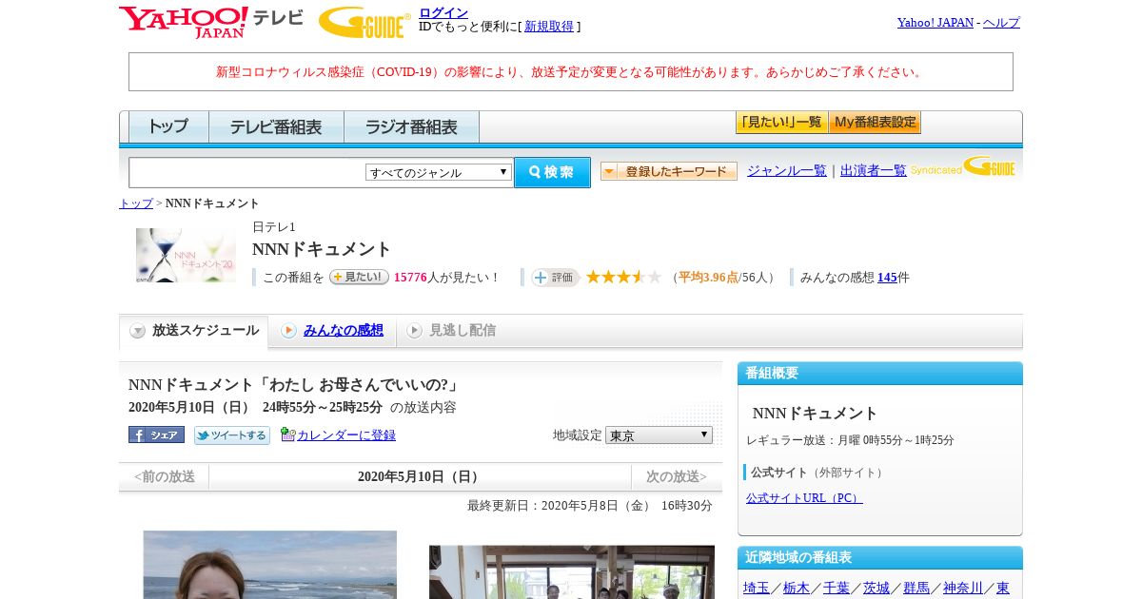
Task: Click the COVID-19 notice banner text
Action: click(571, 71)
